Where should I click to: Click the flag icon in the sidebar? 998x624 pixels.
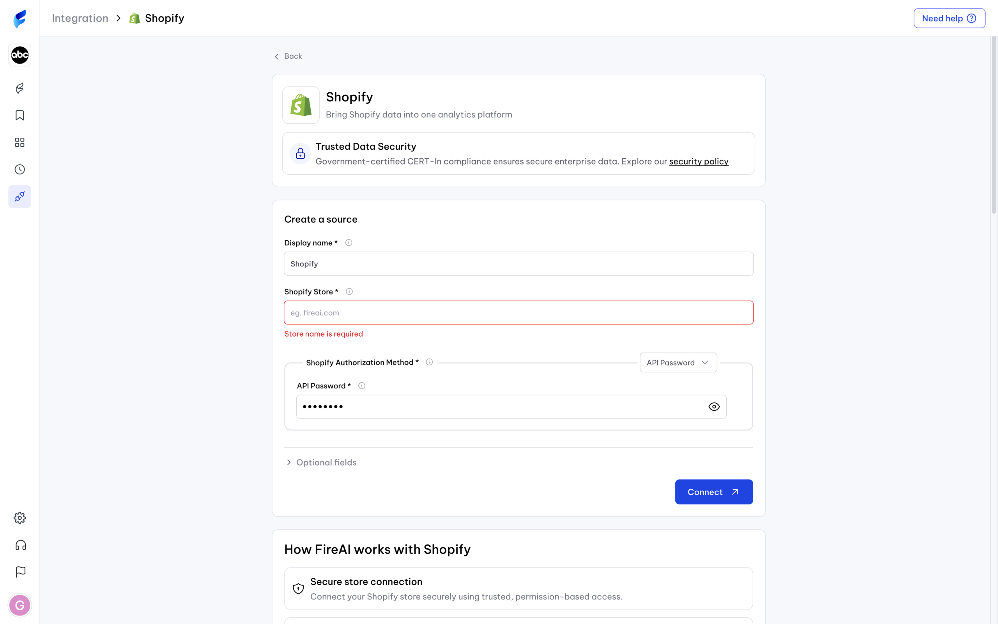point(20,572)
